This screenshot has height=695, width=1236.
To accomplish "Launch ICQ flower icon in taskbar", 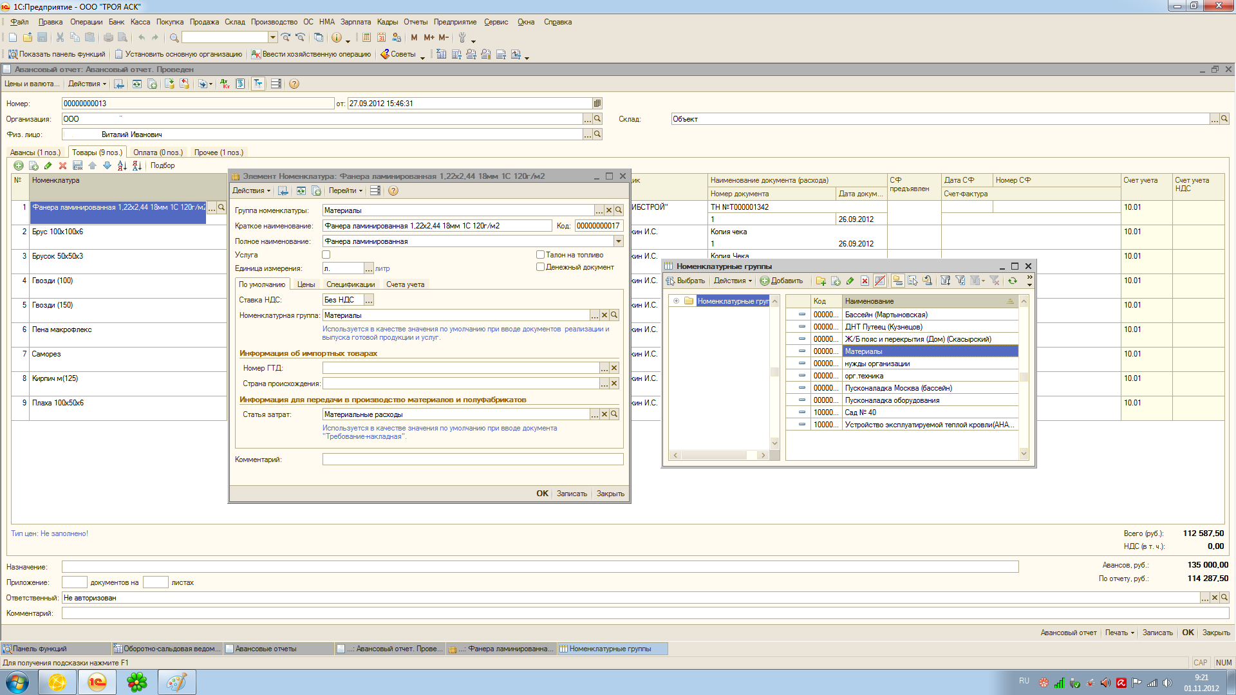I will click(x=136, y=682).
